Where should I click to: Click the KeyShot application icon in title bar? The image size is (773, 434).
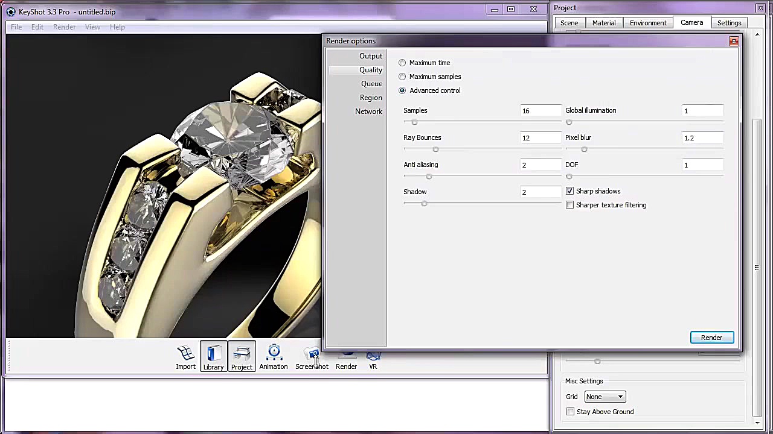click(11, 11)
